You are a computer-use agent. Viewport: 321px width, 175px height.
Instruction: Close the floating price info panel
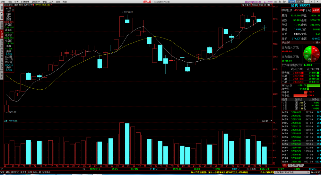tap(13, 8)
